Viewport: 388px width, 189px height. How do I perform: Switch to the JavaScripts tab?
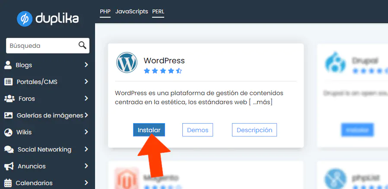click(x=131, y=12)
